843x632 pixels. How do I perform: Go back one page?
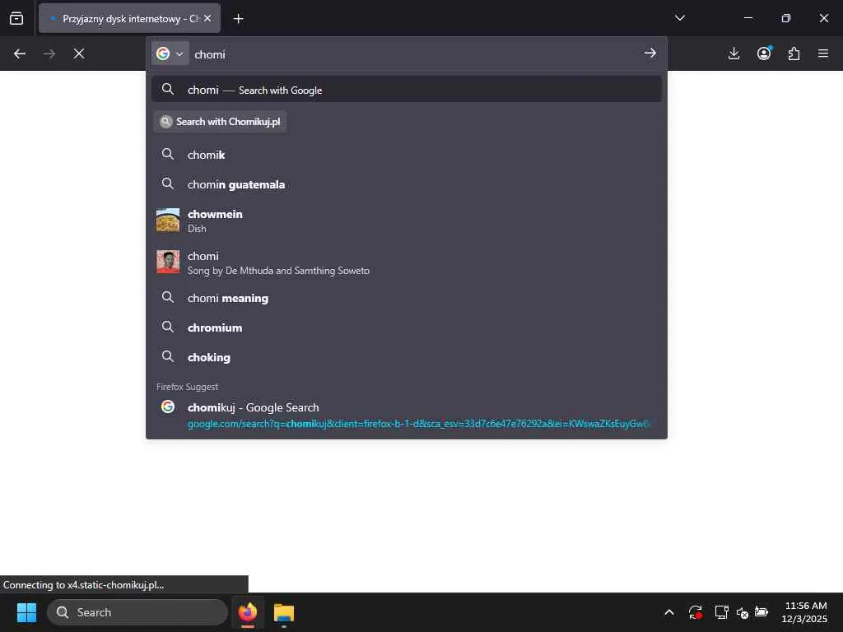coord(20,53)
